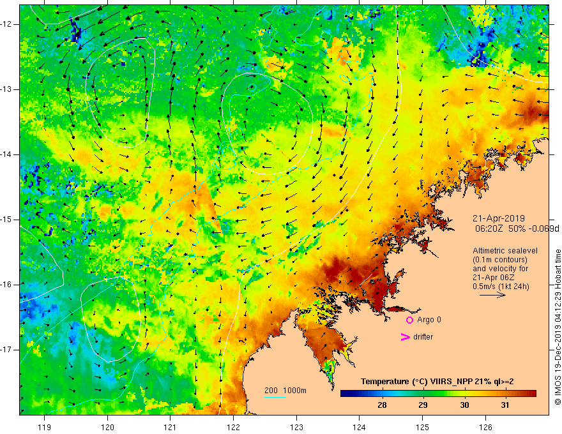
Task: Click the date label 21-Apr-2019
Action: coord(499,218)
